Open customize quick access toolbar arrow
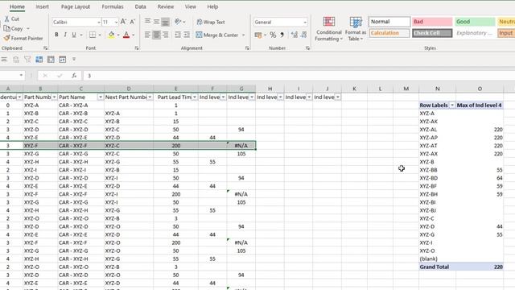515x290 pixels. (x=74, y=59)
